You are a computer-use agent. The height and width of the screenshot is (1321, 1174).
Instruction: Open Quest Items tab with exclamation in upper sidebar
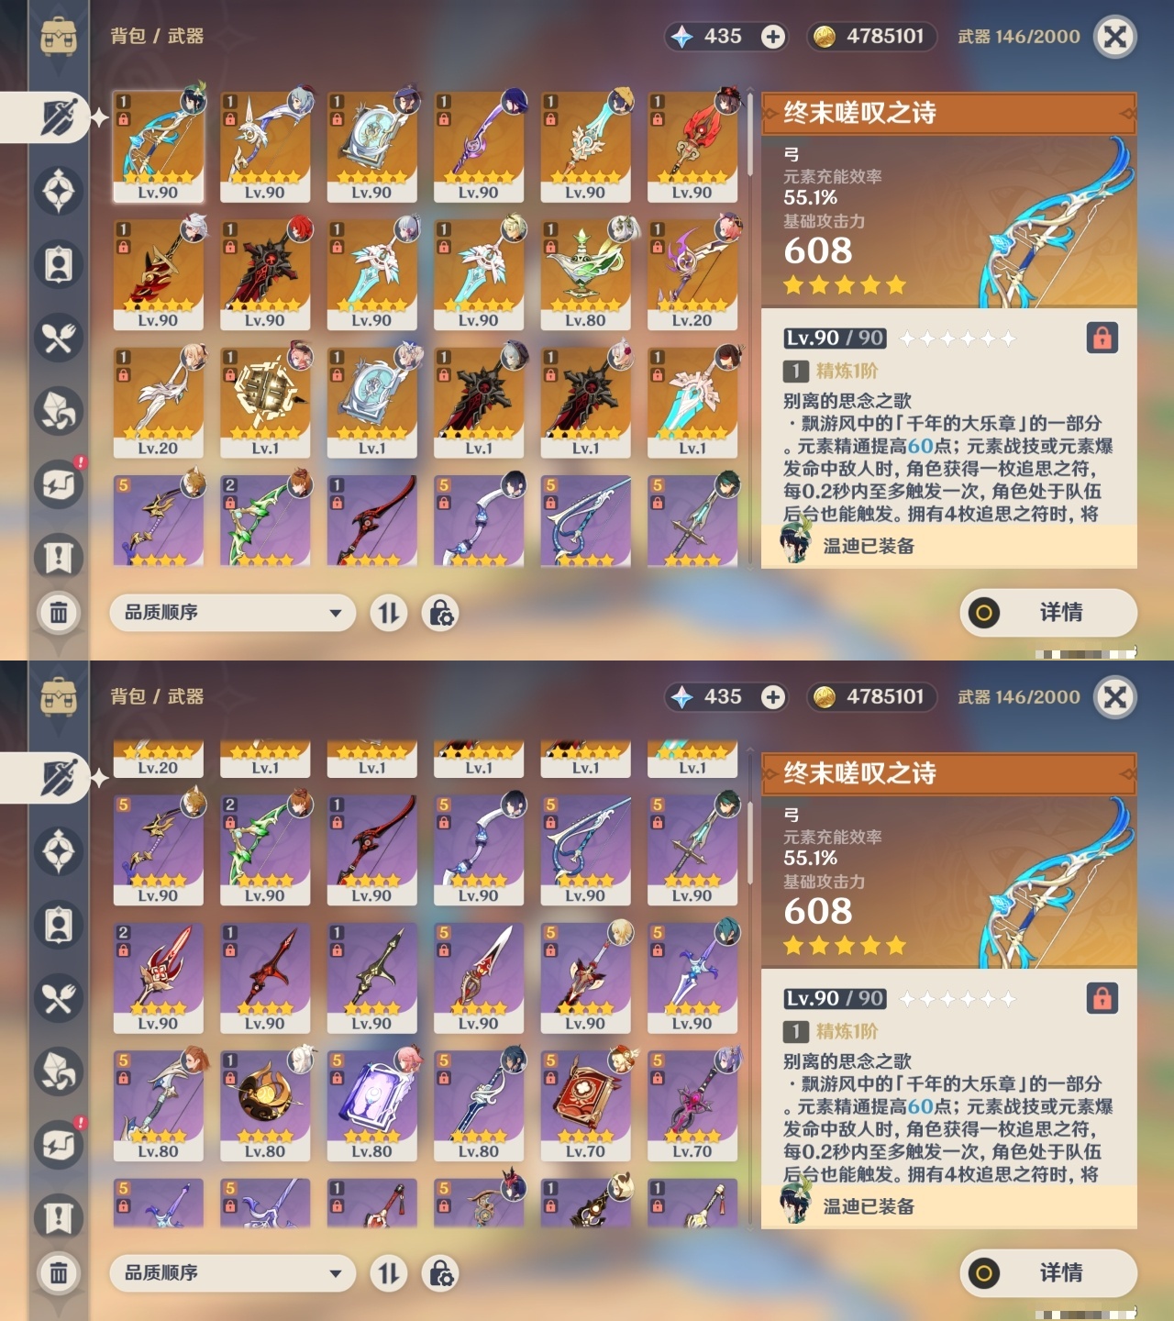[x=59, y=558]
